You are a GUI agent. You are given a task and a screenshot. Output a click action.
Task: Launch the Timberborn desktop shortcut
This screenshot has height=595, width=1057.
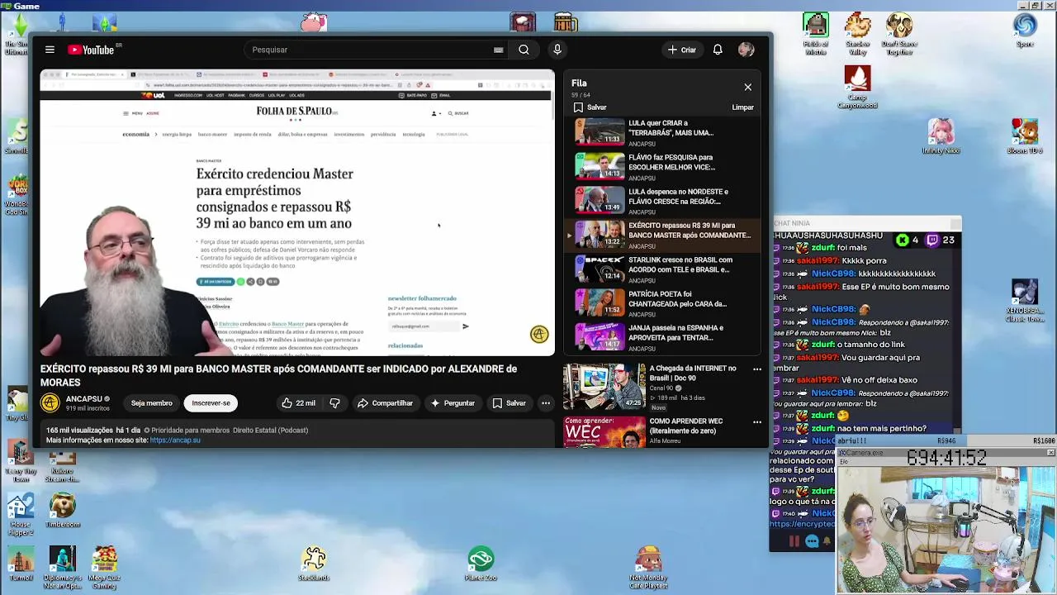coord(63,510)
